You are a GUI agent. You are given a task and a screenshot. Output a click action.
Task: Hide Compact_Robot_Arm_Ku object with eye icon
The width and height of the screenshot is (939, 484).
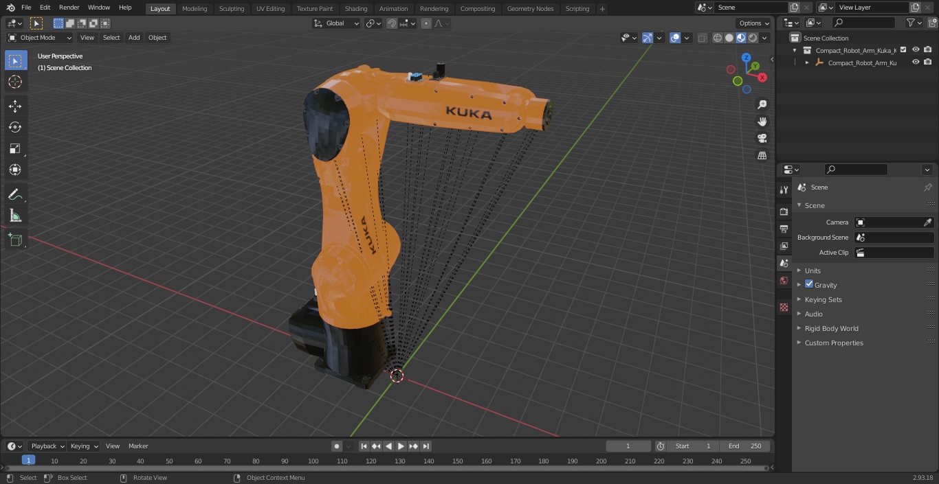click(x=916, y=62)
